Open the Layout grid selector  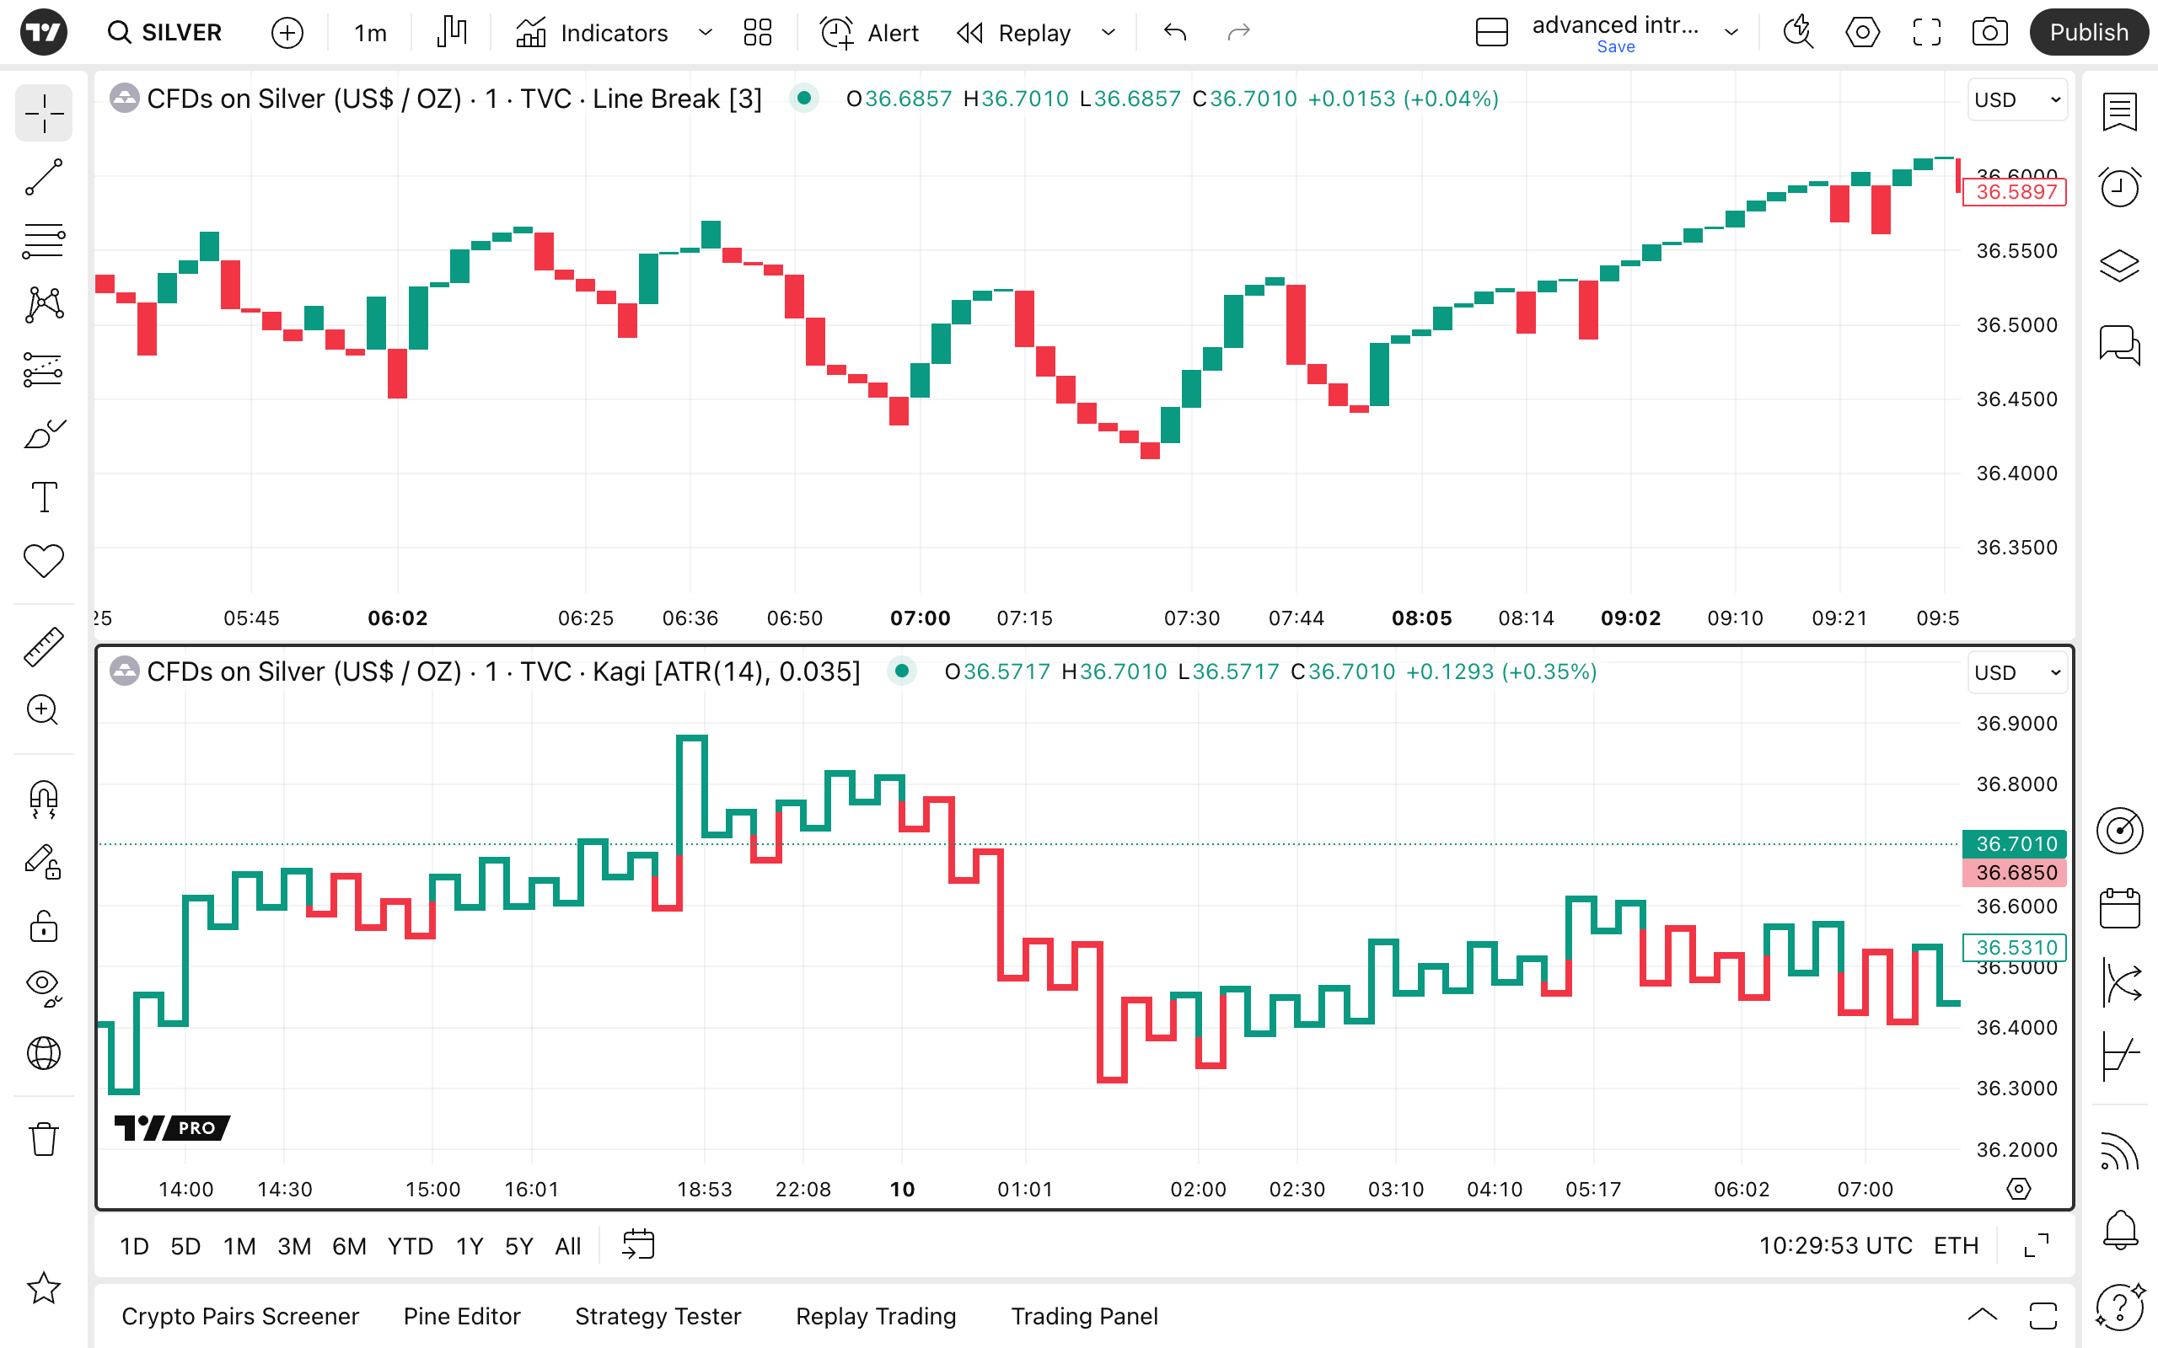757,33
